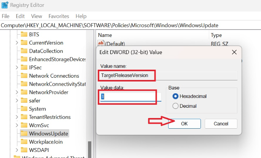Select the NetworkProvider key label
This screenshot has height=158, width=261.
[x=49, y=92]
